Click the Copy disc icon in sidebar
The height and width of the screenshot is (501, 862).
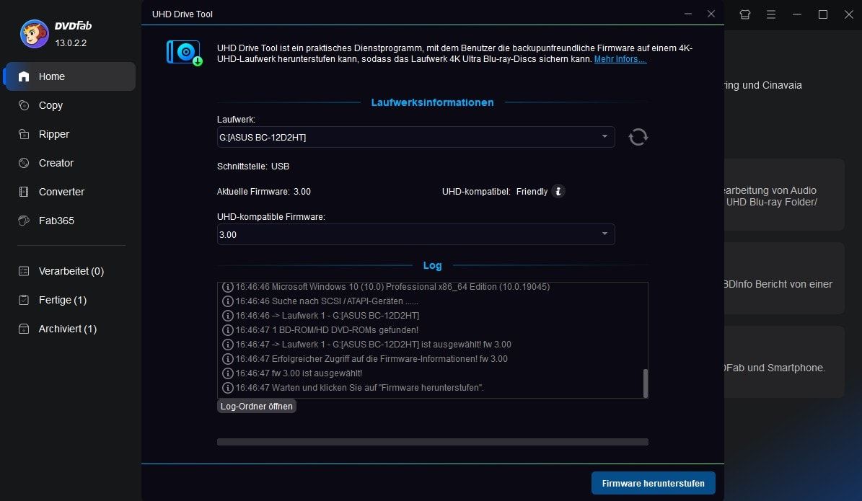coord(24,105)
